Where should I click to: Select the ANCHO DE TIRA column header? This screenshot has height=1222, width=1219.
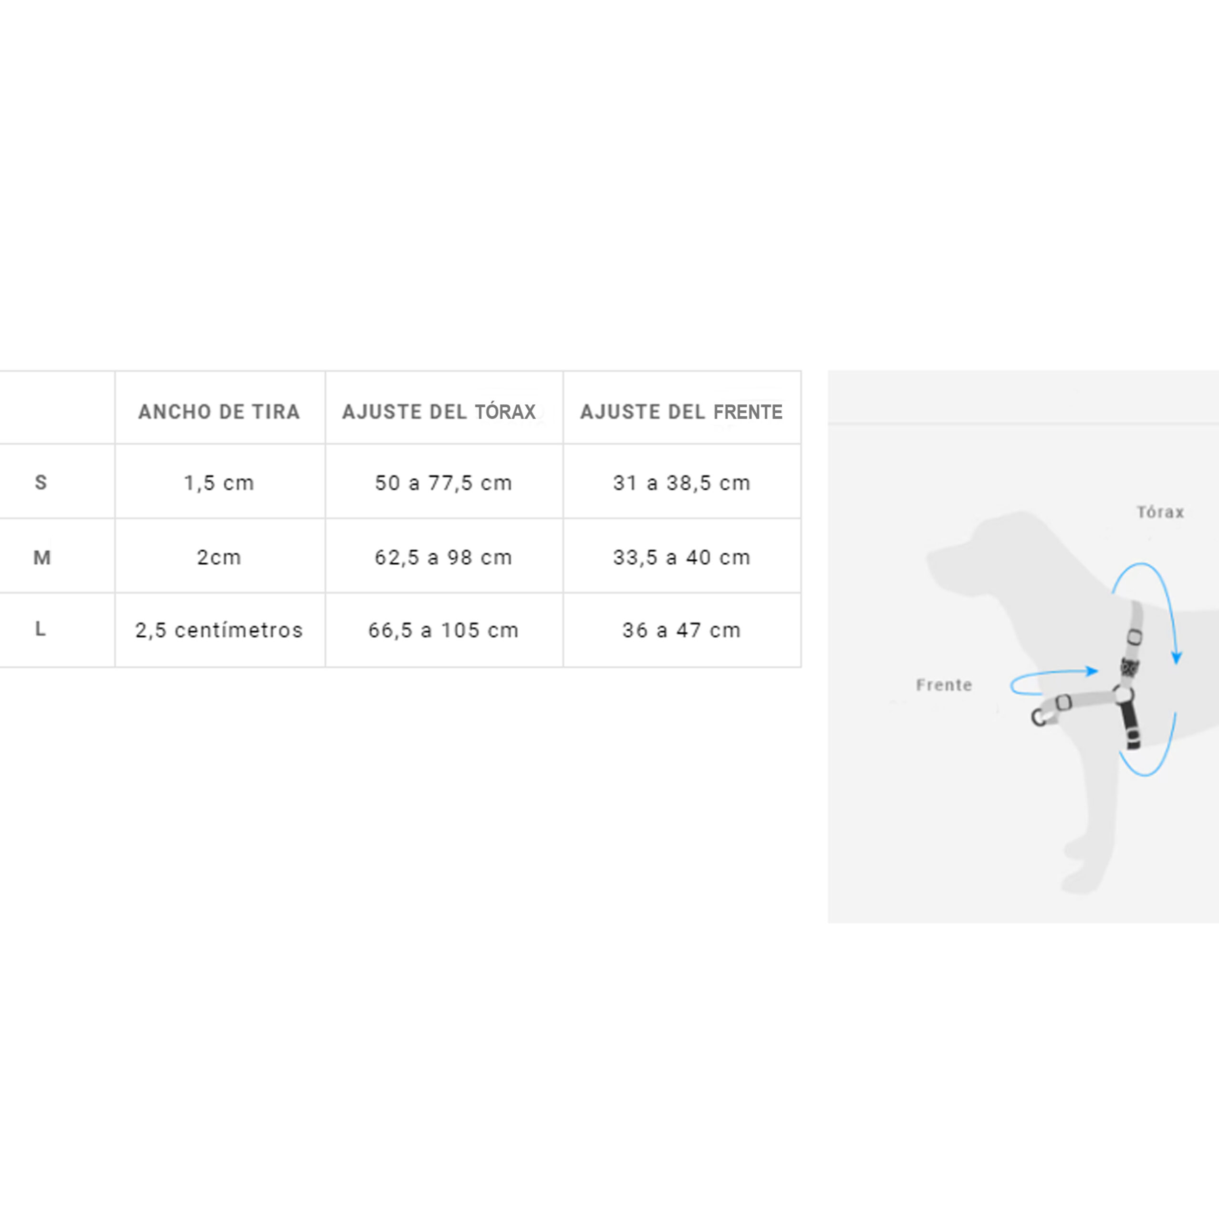219,412
